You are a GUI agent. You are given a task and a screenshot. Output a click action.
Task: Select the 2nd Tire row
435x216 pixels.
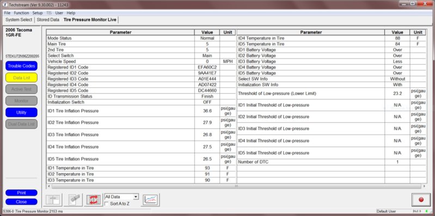[x=141, y=50]
